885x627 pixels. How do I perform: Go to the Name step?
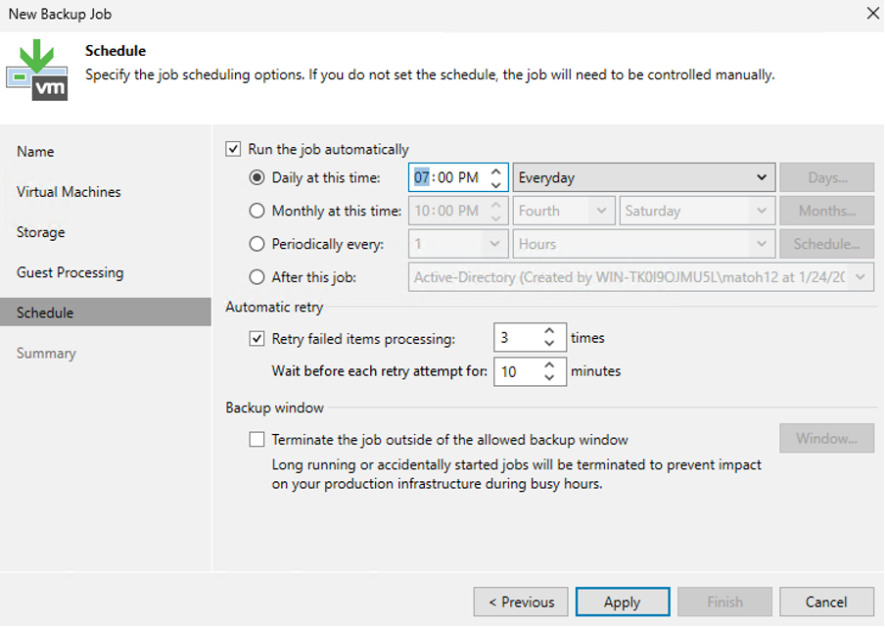point(35,152)
